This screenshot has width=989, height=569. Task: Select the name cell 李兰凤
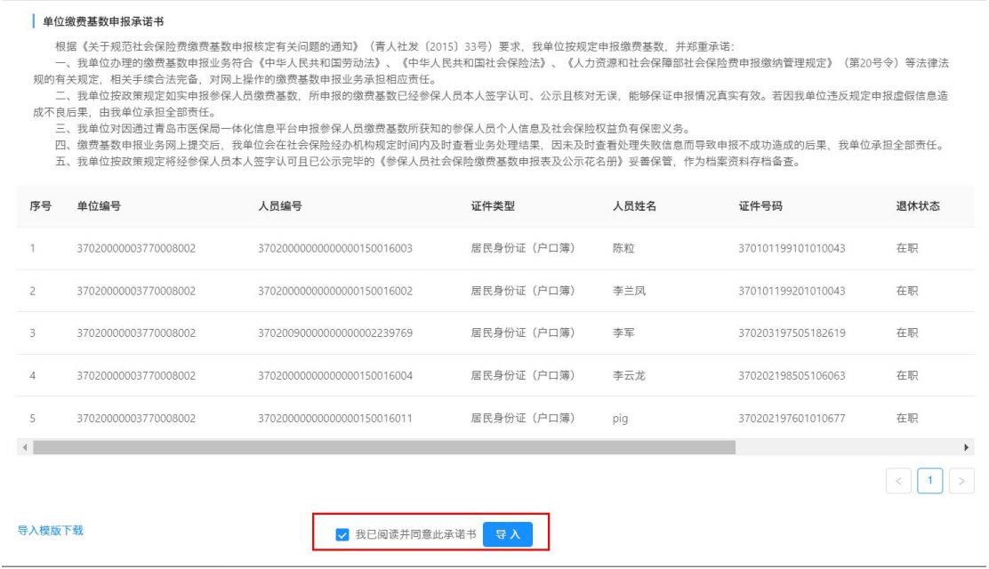630,291
